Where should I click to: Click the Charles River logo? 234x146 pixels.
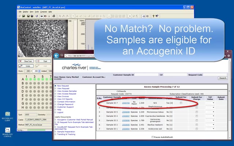point(81,67)
